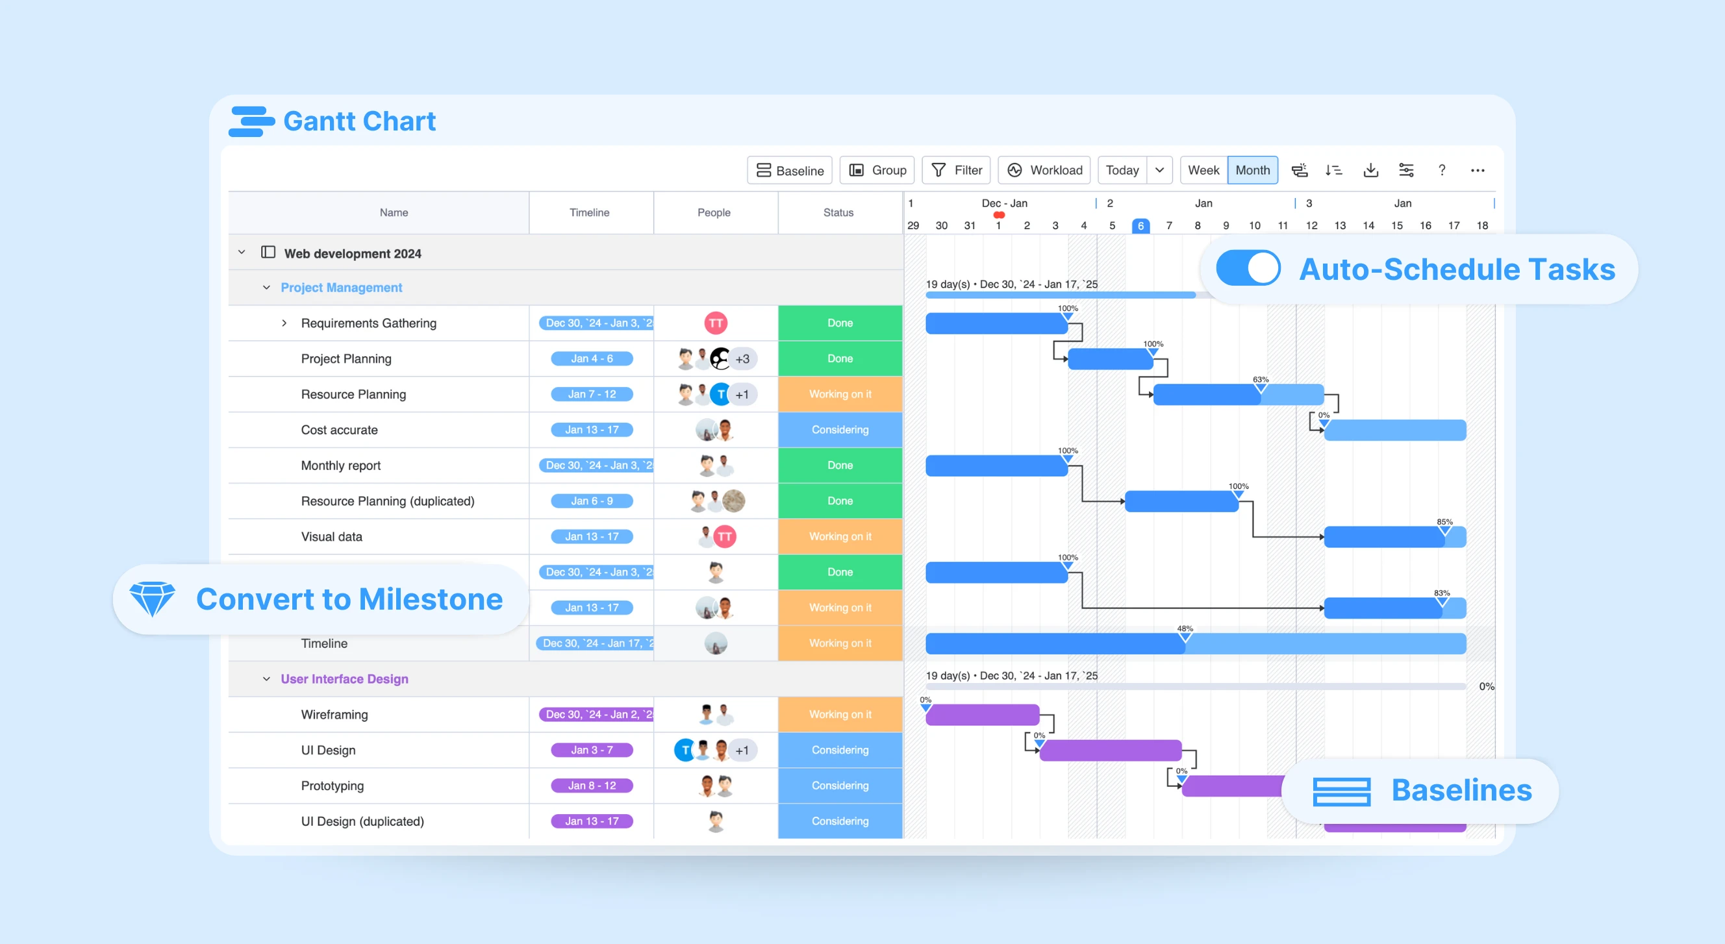Image resolution: width=1725 pixels, height=944 pixels.
Task: Select the Month tab
Action: (x=1254, y=171)
